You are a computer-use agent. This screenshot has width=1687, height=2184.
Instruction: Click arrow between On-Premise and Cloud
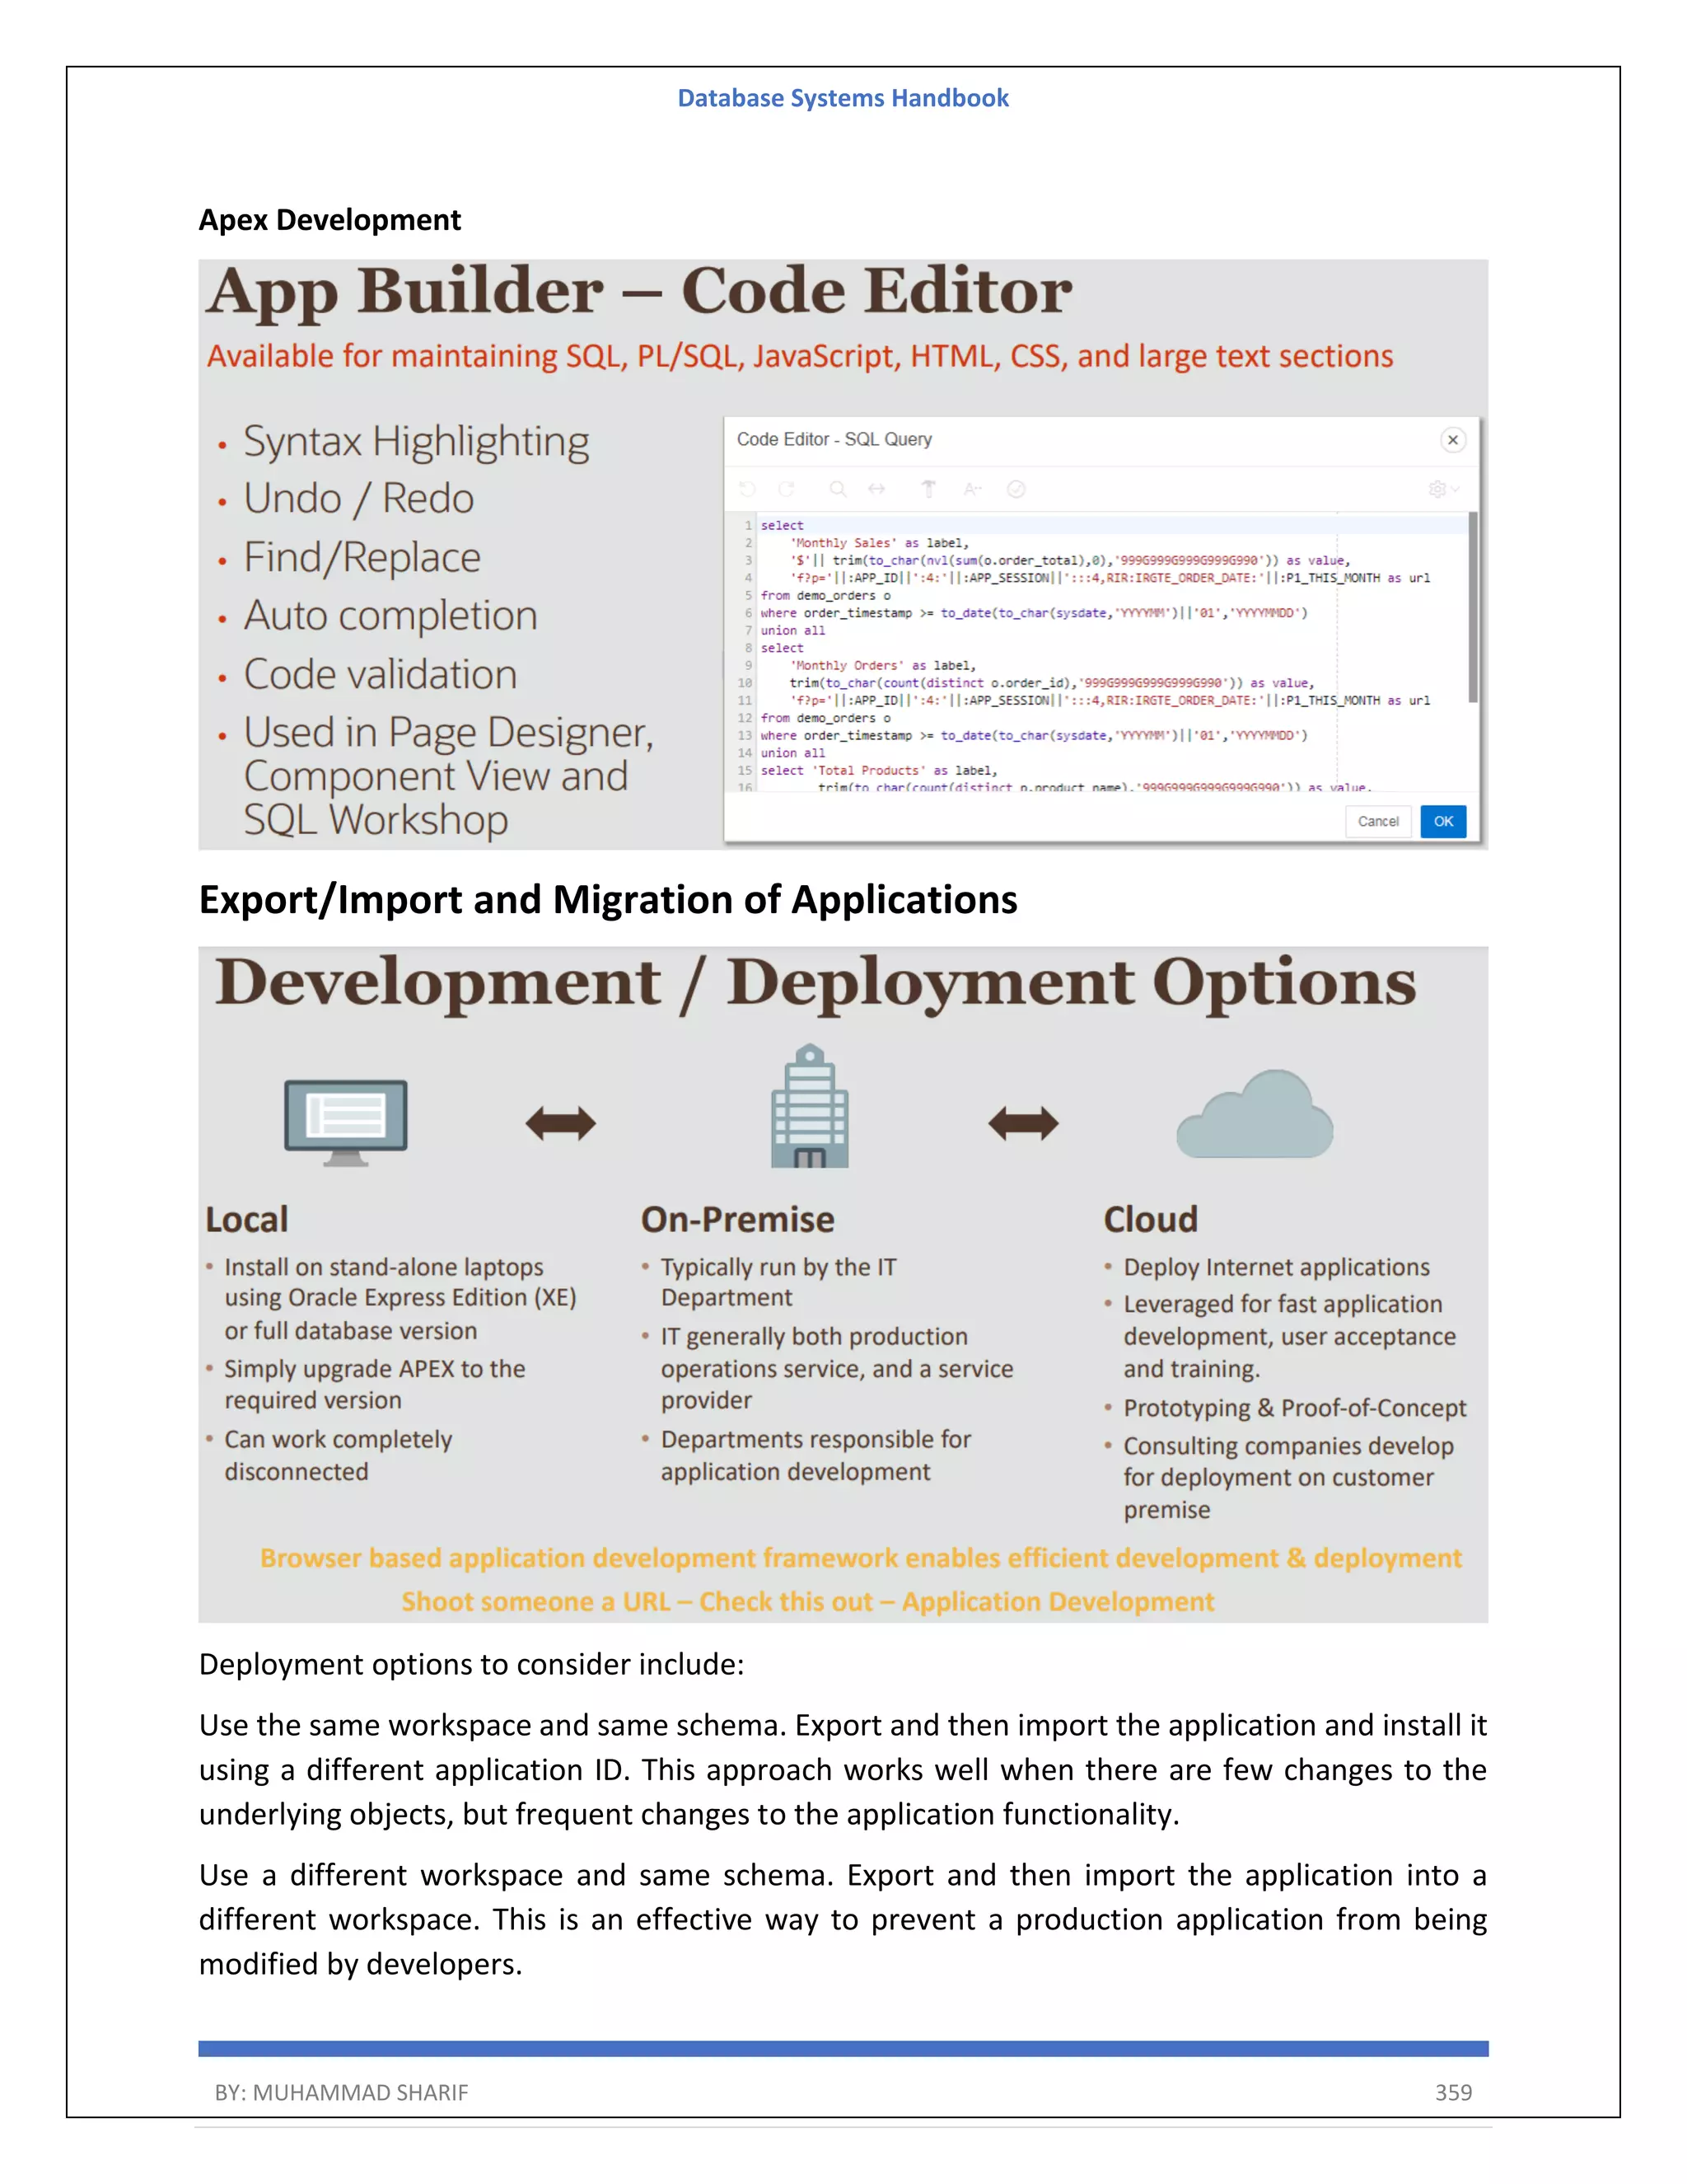point(1023,1124)
